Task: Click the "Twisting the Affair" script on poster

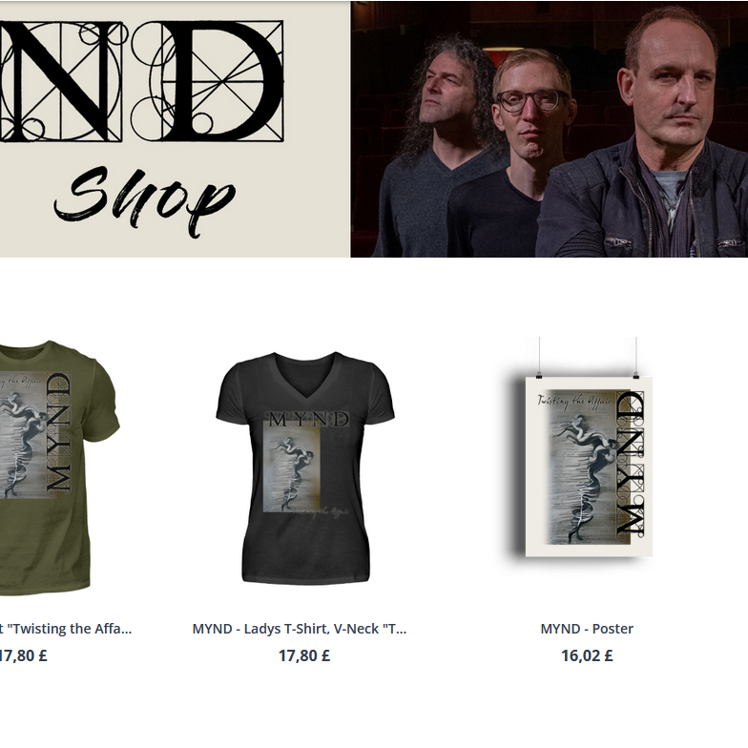Action: pyautogui.click(x=574, y=401)
